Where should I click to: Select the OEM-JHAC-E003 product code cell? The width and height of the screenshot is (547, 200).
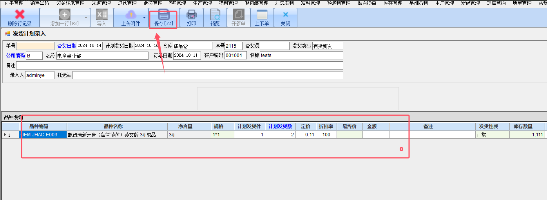[x=40, y=135]
